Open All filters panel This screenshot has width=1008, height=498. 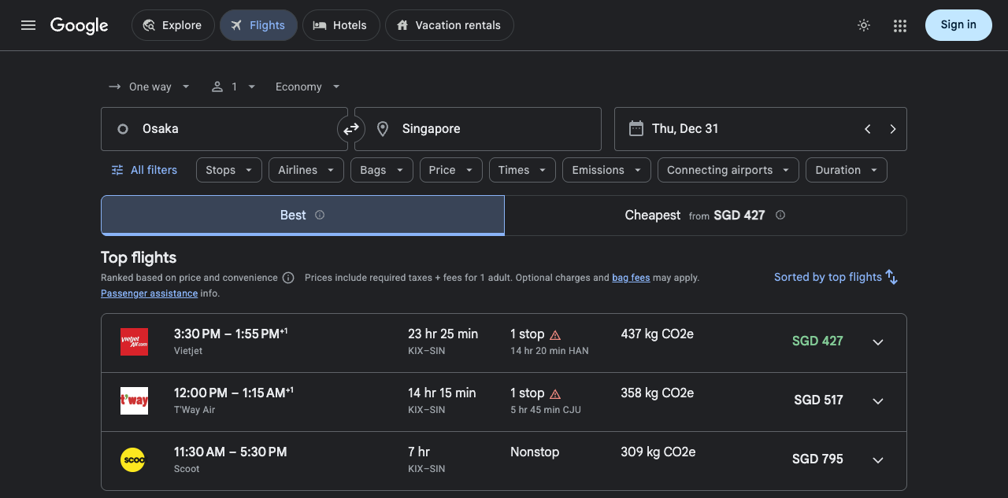point(144,170)
